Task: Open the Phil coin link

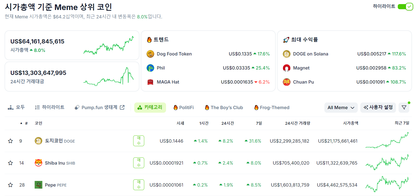Action: 161,68
